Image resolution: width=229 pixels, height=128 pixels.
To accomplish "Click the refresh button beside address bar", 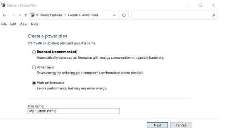I will coord(124,15).
